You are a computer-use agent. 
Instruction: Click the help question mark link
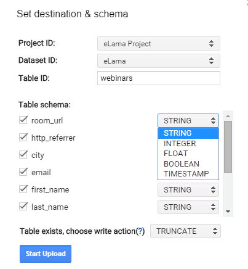click(x=140, y=231)
